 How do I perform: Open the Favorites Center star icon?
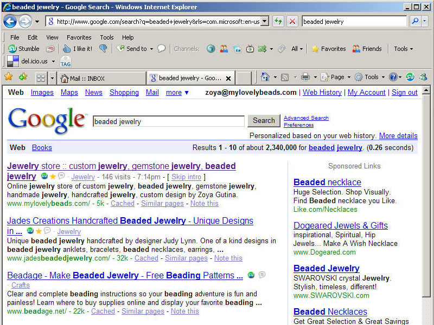(x=8, y=77)
